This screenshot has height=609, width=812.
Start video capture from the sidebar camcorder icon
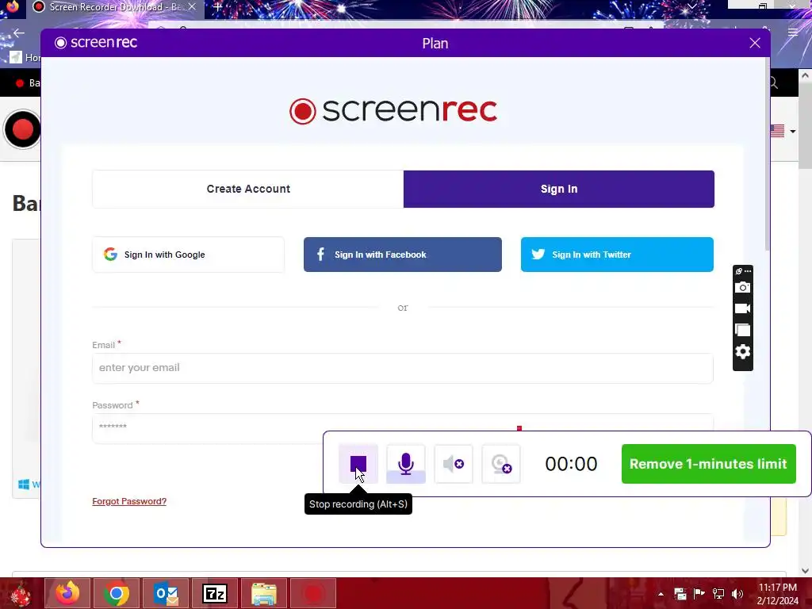click(x=742, y=308)
